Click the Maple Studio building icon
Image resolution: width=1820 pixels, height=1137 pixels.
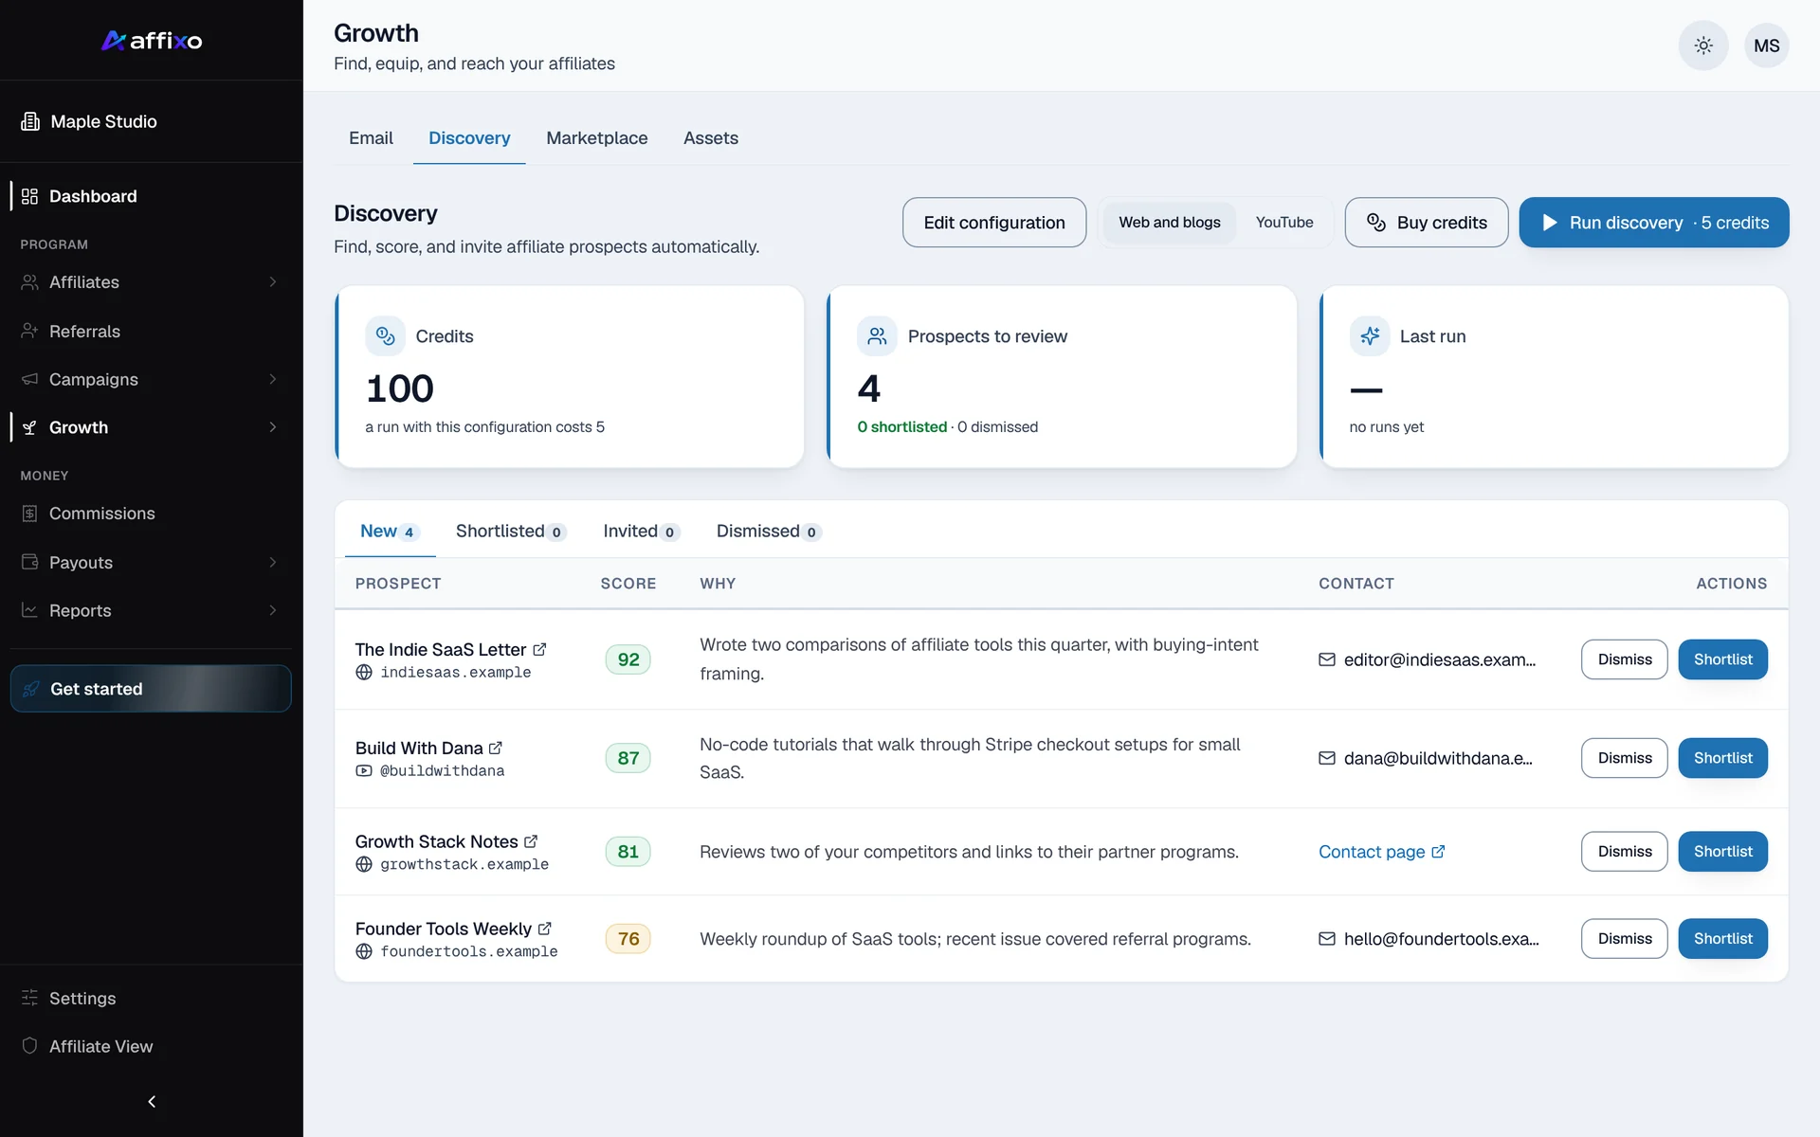pos(30,121)
